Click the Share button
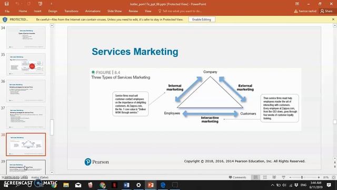The height and width of the screenshot is (190, 337). click(326, 11)
